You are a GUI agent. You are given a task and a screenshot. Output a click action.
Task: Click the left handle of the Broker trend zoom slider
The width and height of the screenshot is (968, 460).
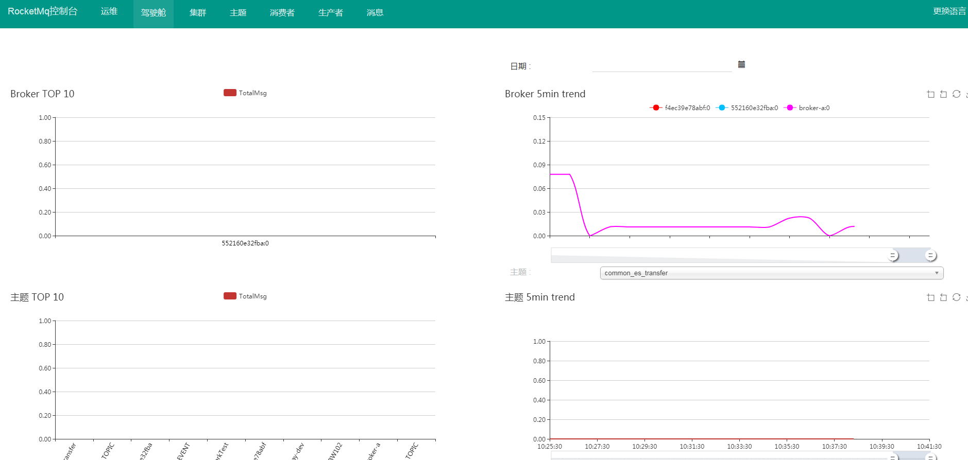pos(893,255)
